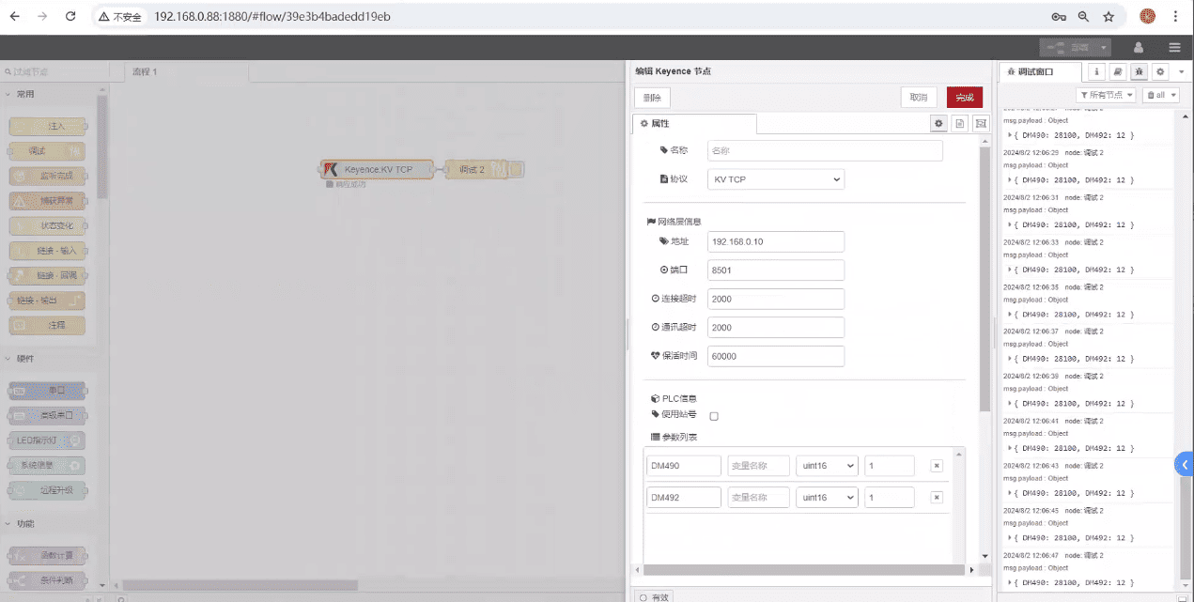Open the node information (i) sidebar icon

[x=1095, y=71]
